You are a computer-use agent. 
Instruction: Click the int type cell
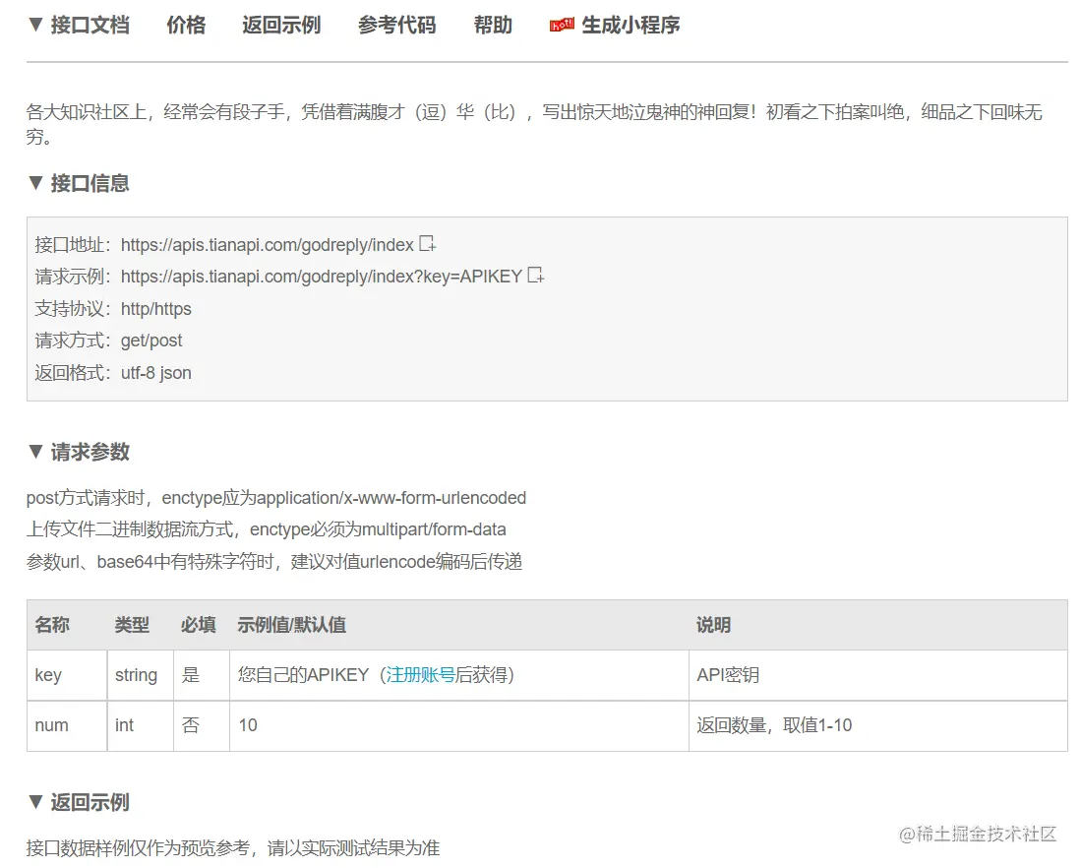141,726
